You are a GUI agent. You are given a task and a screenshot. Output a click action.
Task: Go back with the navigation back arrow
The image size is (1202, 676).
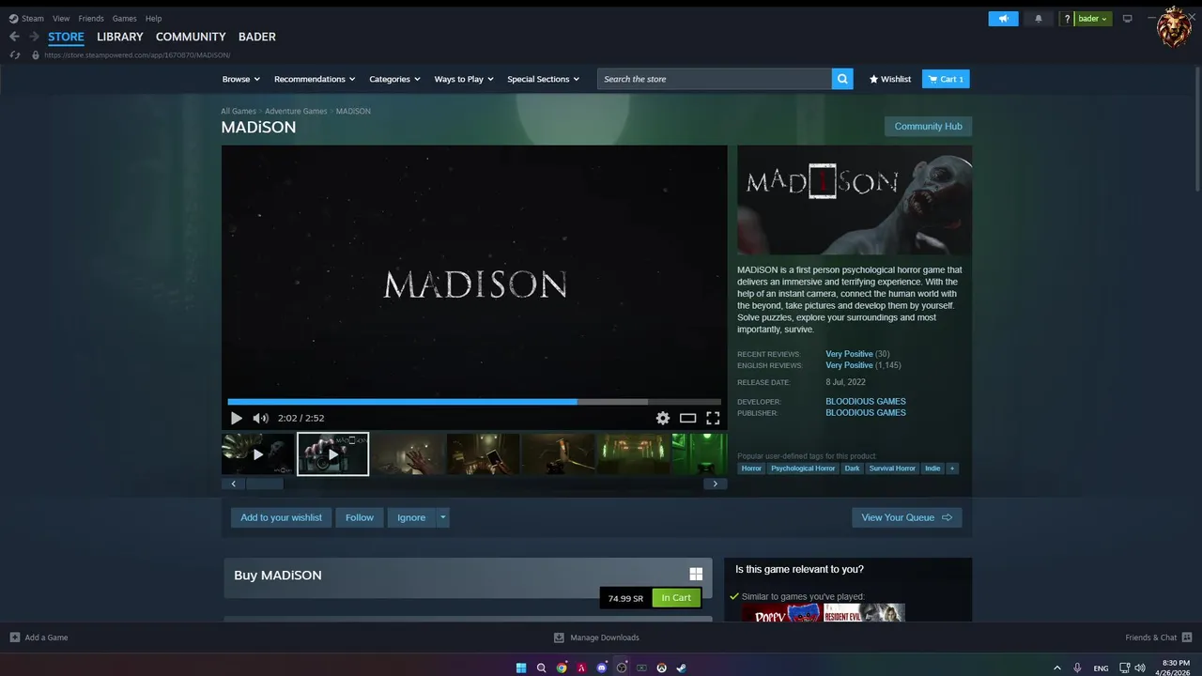click(x=14, y=37)
